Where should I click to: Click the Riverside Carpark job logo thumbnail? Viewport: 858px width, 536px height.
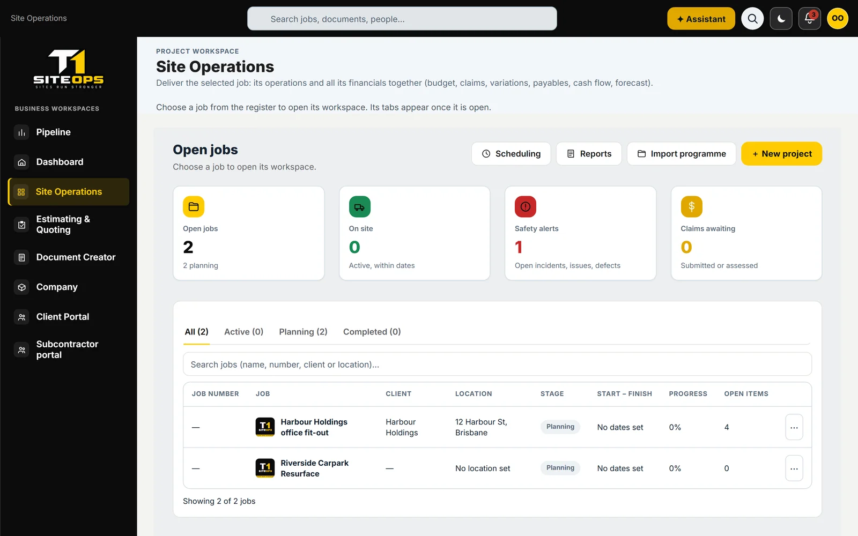click(265, 468)
